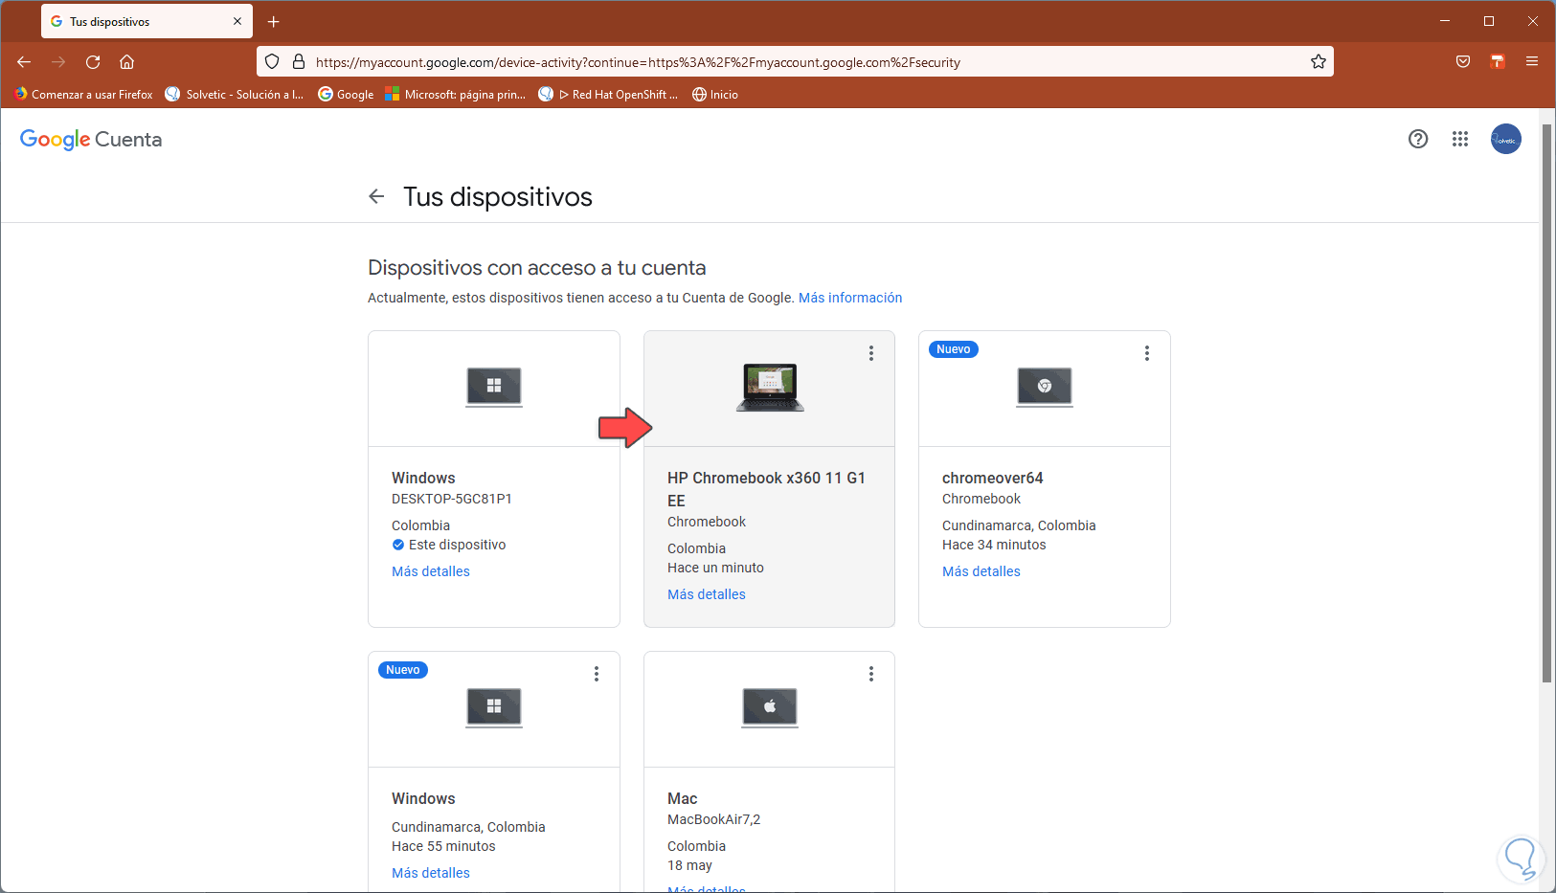
Task: Open the Microsoft página principal bookmark
Action: click(455, 95)
